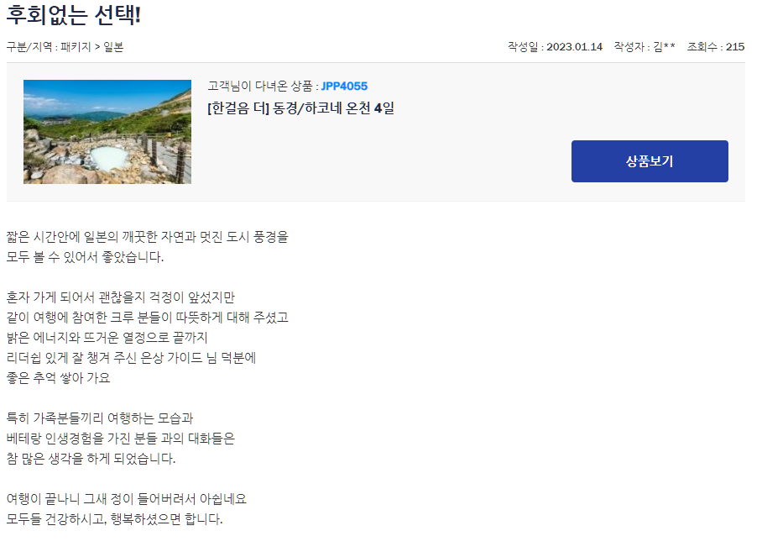The height and width of the screenshot is (552, 762).
Task: Open the 동경/하코네 온천 4일 product title
Action: (300, 108)
